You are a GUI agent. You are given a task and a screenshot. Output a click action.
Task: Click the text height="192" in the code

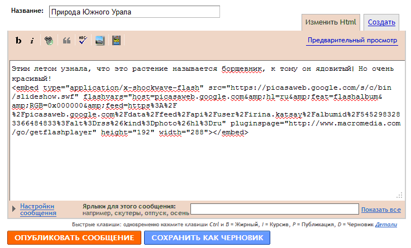pos(127,133)
